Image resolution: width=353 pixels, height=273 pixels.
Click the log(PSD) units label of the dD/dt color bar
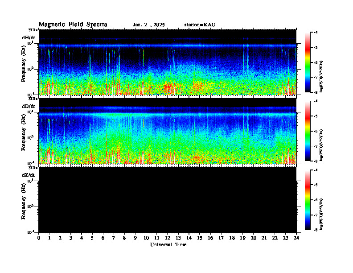click(321, 145)
